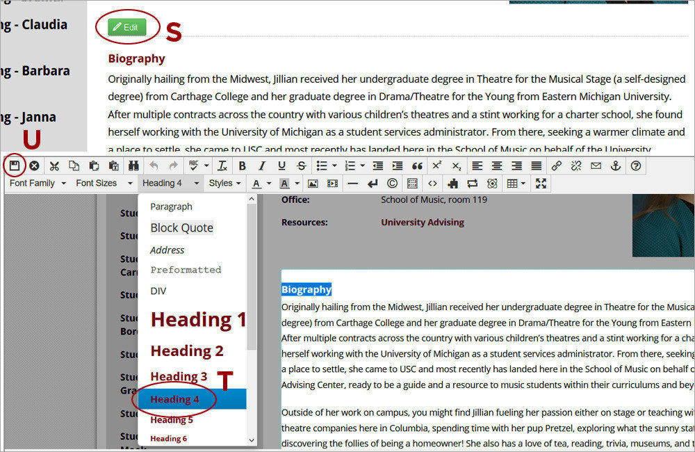
Task: Redo the last undone change
Action: point(173,166)
